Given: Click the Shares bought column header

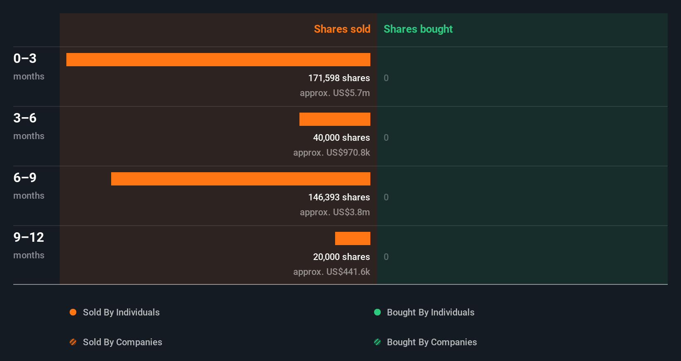Looking at the screenshot, I should click(418, 29).
